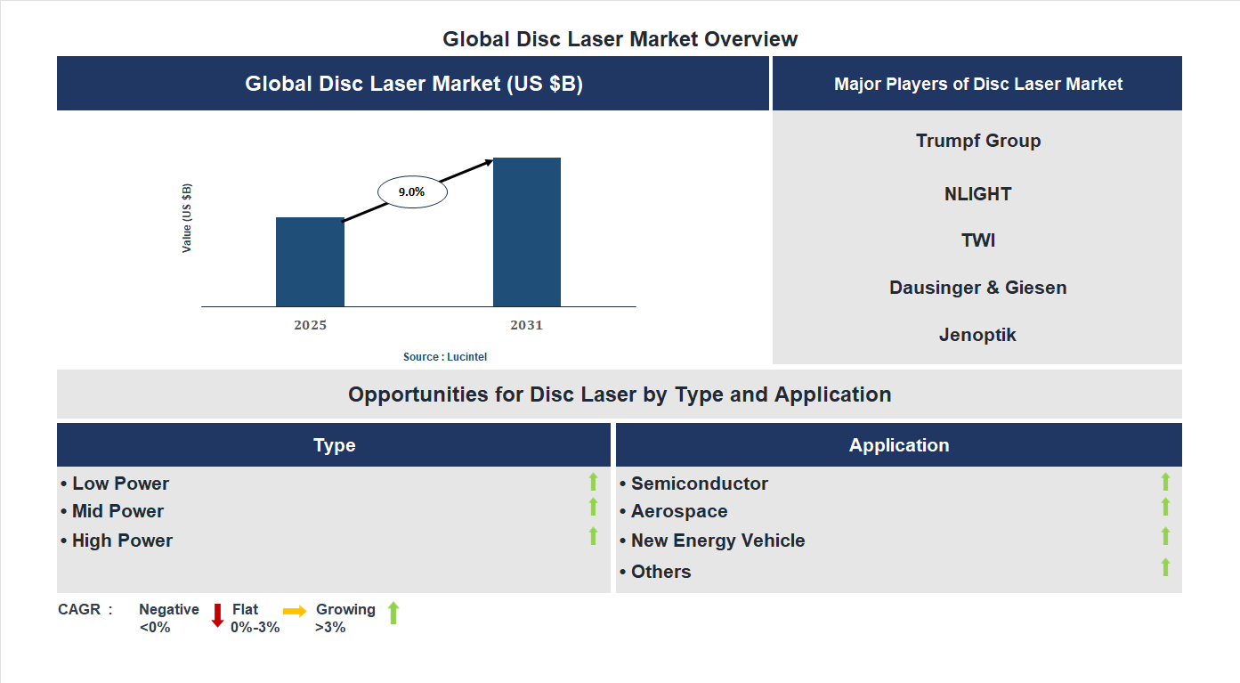The height and width of the screenshot is (683, 1240).
Task: Click the 2025 bar in the chart
Action: pyautogui.click(x=310, y=261)
